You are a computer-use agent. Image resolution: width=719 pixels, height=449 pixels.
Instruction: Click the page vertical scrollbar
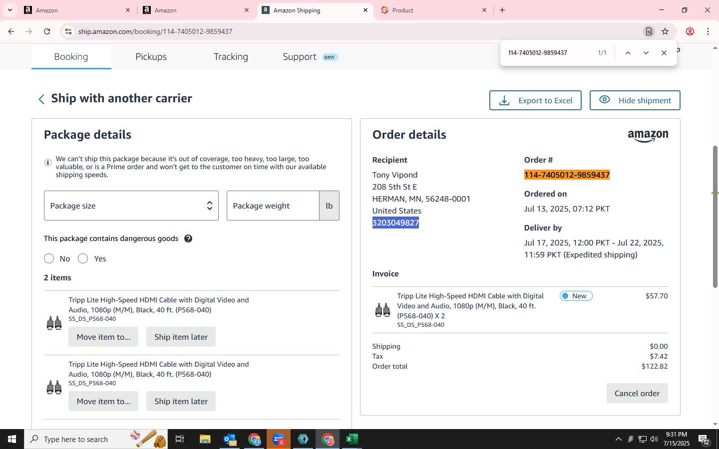tap(715, 217)
